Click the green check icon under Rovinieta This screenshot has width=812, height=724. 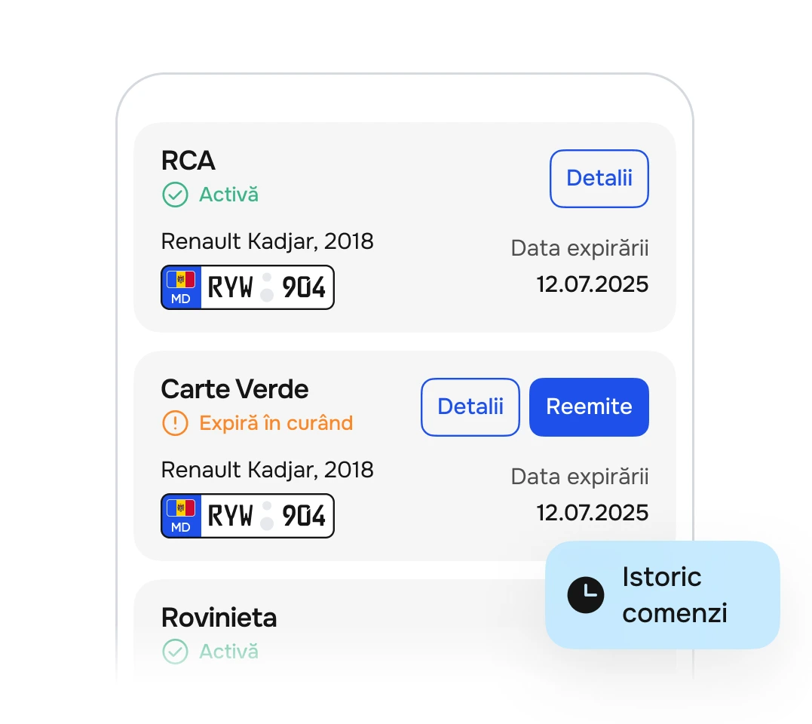pyautogui.click(x=175, y=652)
